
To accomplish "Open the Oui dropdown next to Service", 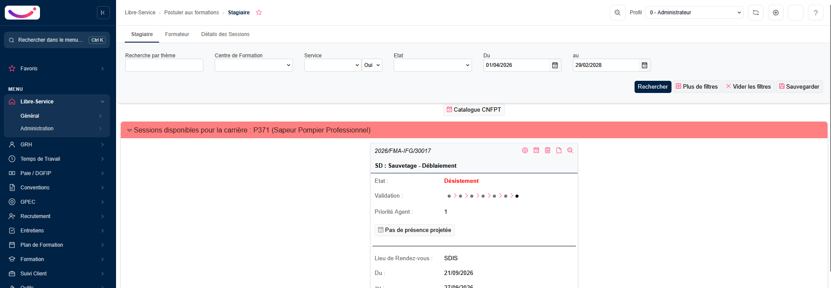I will click(x=372, y=65).
